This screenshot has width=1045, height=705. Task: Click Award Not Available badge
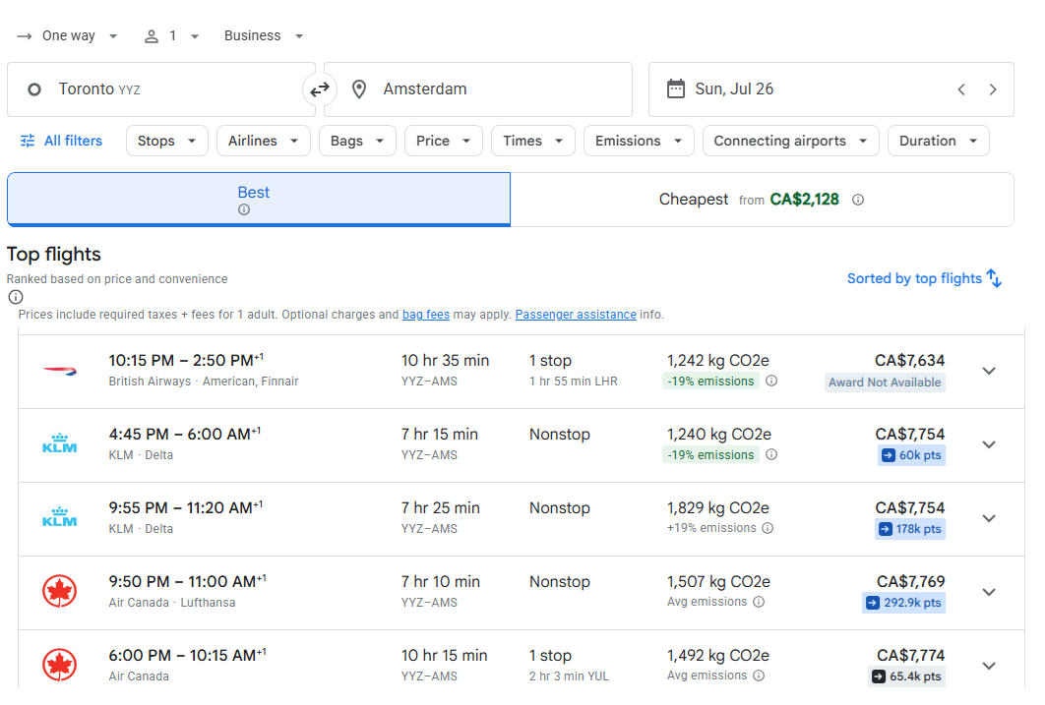(885, 382)
